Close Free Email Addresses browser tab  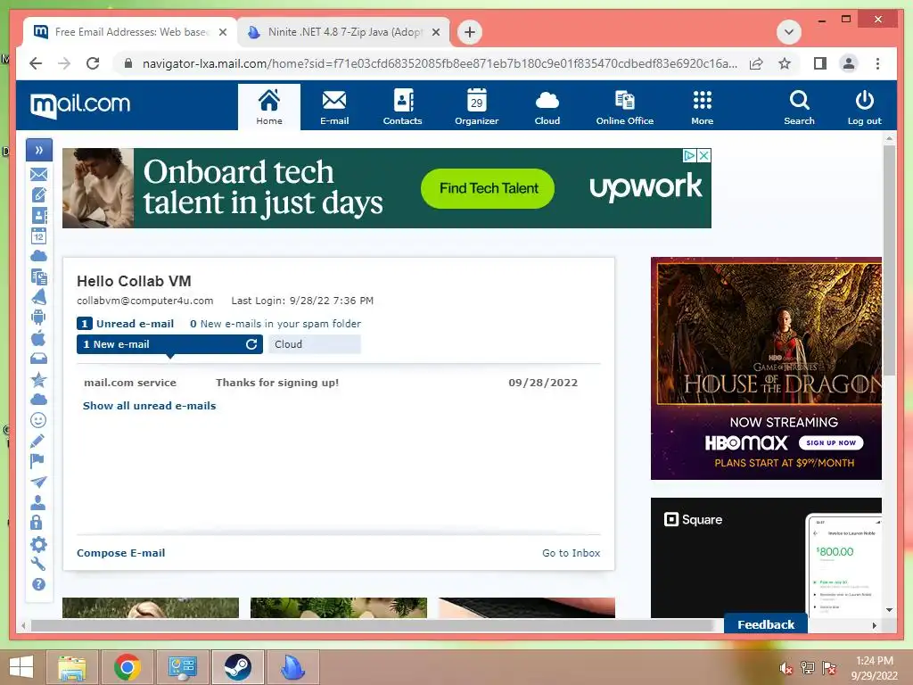(223, 32)
